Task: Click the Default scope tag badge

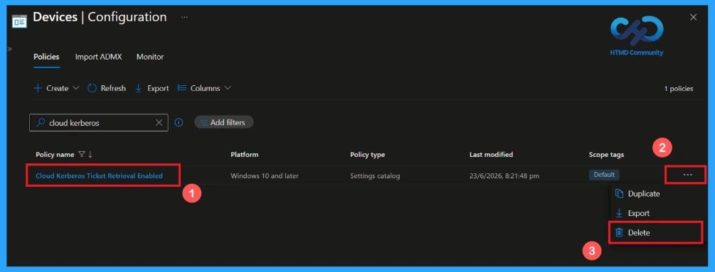Action: click(604, 175)
